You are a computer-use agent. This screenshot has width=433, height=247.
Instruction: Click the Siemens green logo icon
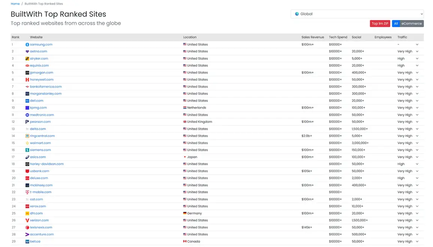click(27, 150)
